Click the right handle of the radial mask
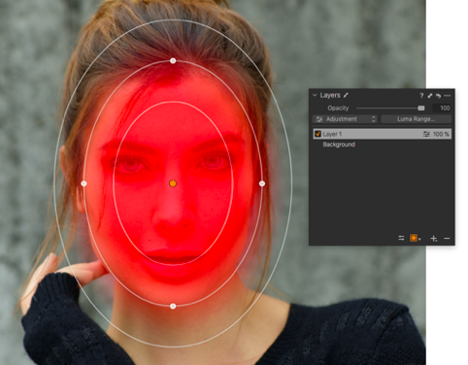This screenshot has height=365, width=468. point(262,183)
